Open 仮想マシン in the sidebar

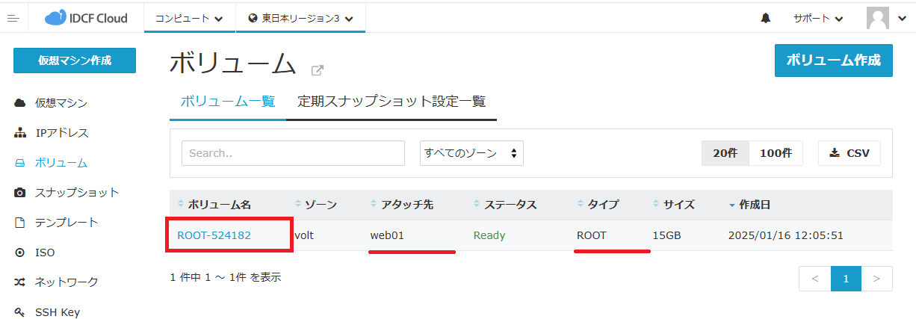[61, 102]
